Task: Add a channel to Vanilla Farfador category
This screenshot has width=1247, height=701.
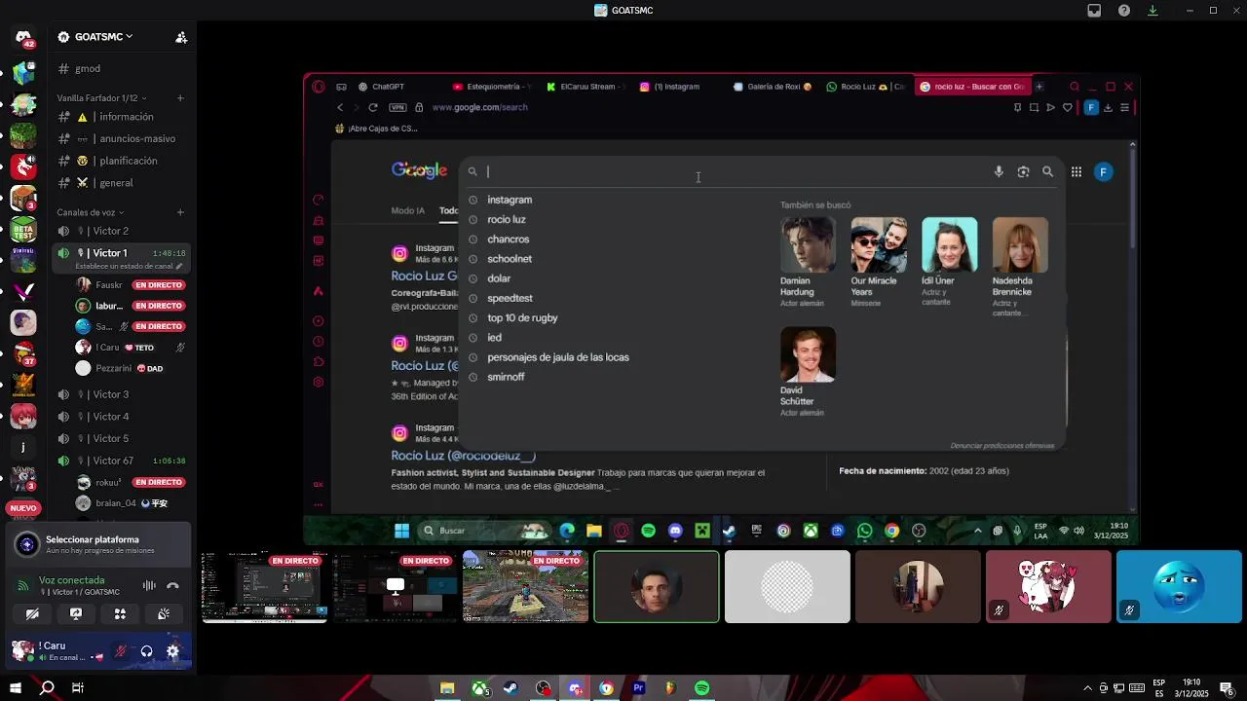Action: tap(180, 98)
